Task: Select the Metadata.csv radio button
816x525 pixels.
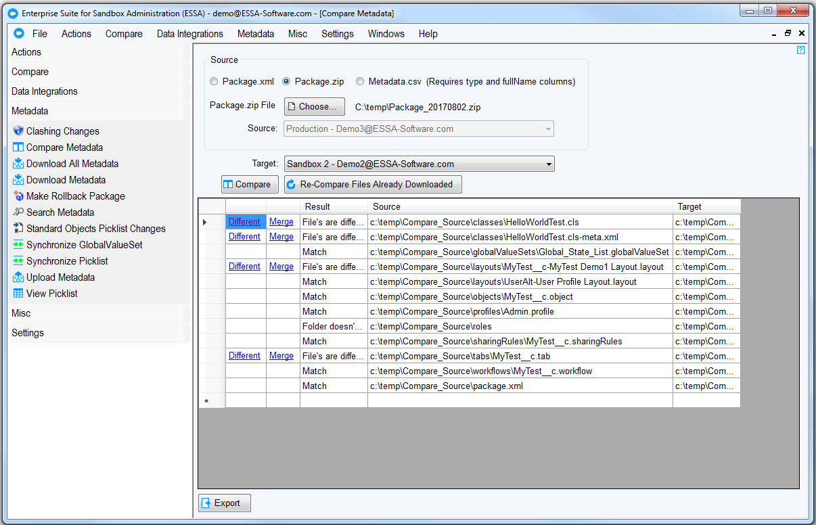Action: tap(360, 81)
